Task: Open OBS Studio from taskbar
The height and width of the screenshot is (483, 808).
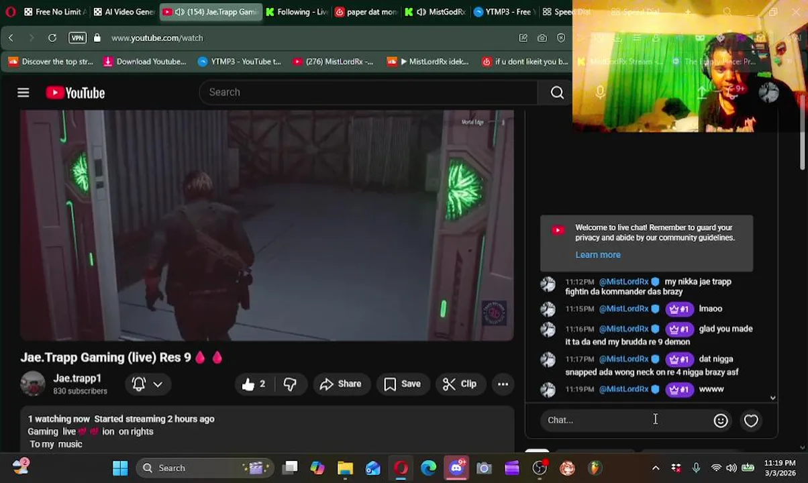Action: [539, 468]
